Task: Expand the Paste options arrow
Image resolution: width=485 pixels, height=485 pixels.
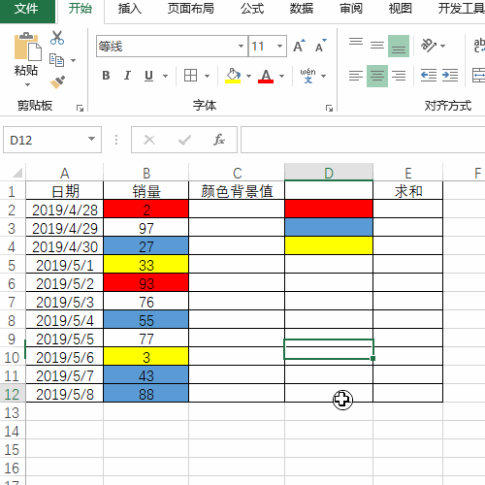Action: pos(27,84)
